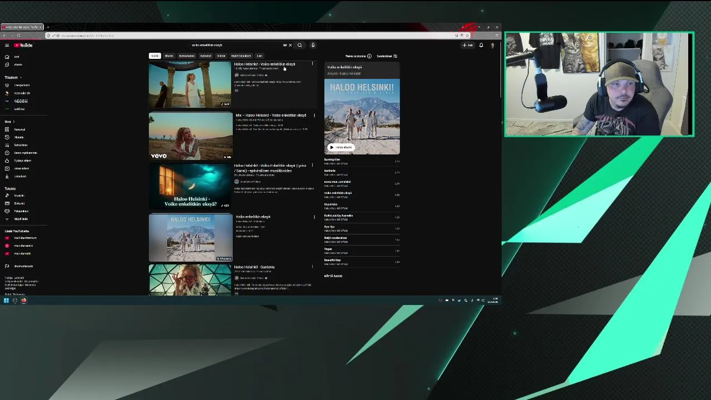Clear the search query with the X
Image resolution: width=711 pixels, height=400 pixels.
(290, 45)
